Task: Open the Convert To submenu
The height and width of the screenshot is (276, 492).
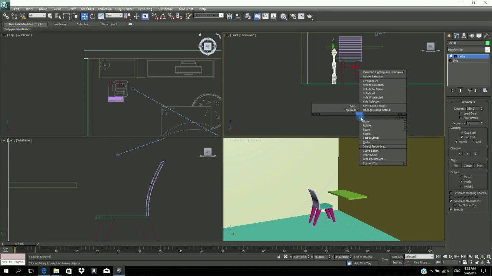Action: 383,163
